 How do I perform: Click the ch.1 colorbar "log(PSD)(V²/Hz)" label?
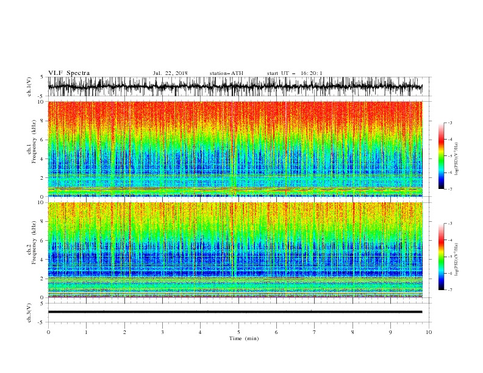[x=457, y=159]
